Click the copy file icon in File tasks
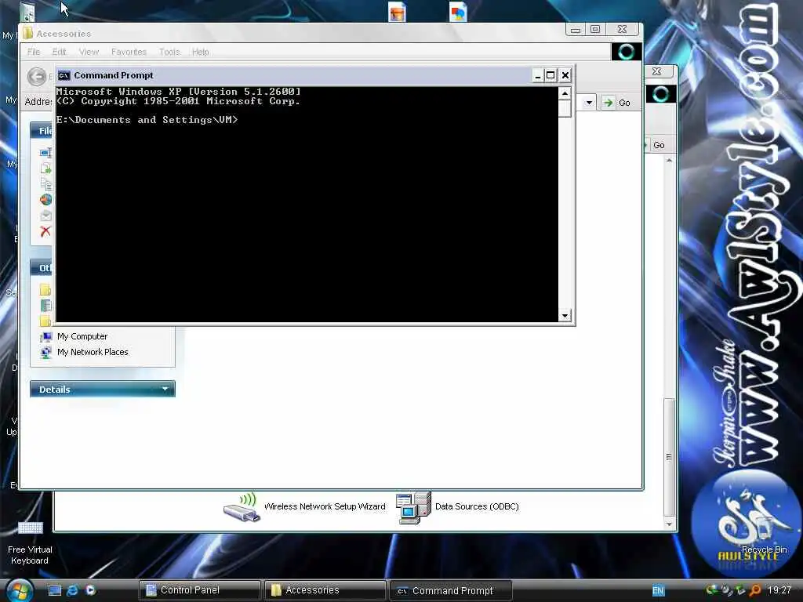The width and height of the screenshot is (803, 602). (x=45, y=183)
